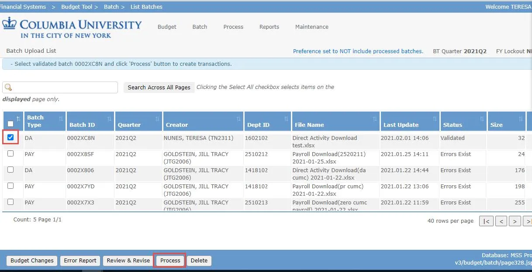Go to first page of results
This screenshot has width=532, height=272.
(486, 221)
